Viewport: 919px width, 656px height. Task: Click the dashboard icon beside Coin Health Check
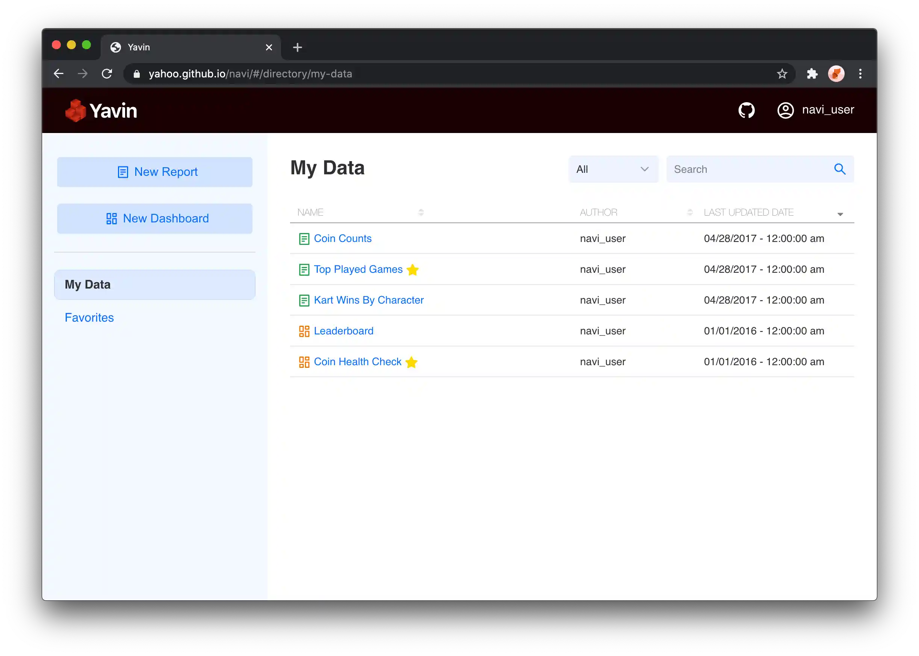[304, 362]
